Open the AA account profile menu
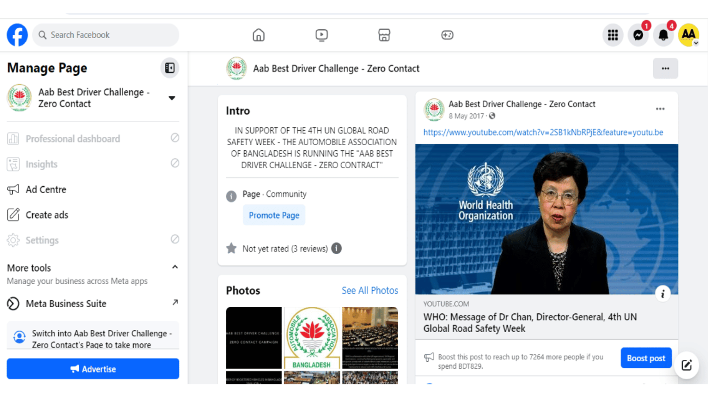 (688, 35)
